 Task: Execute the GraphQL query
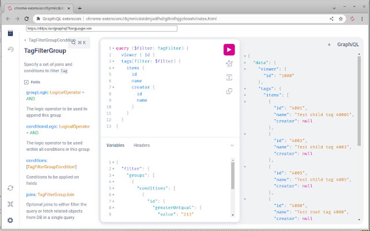click(x=229, y=50)
